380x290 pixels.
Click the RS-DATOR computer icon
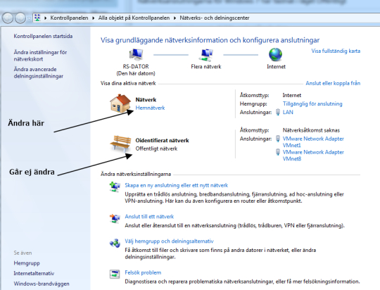[136, 55]
